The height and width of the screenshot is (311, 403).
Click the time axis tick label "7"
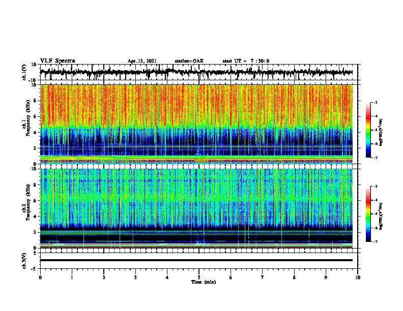tap(263, 277)
